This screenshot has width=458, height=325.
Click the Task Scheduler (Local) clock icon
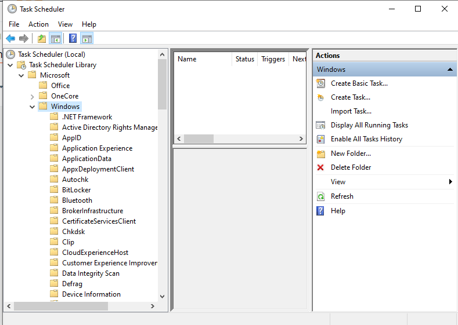point(10,54)
